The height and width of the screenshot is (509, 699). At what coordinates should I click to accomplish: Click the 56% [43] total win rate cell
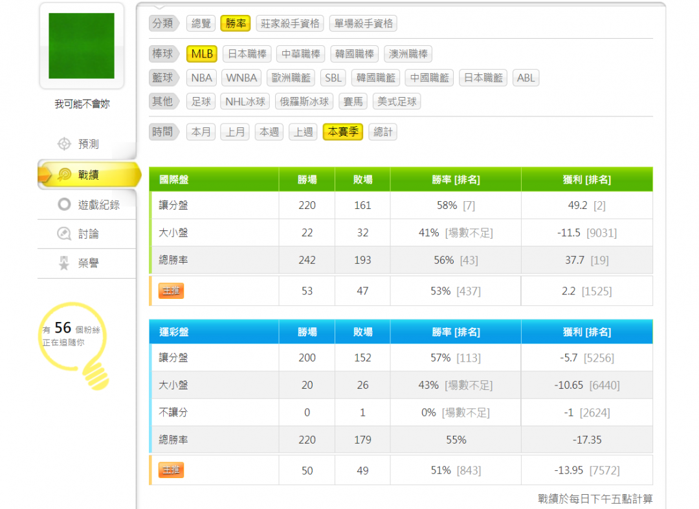click(456, 260)
